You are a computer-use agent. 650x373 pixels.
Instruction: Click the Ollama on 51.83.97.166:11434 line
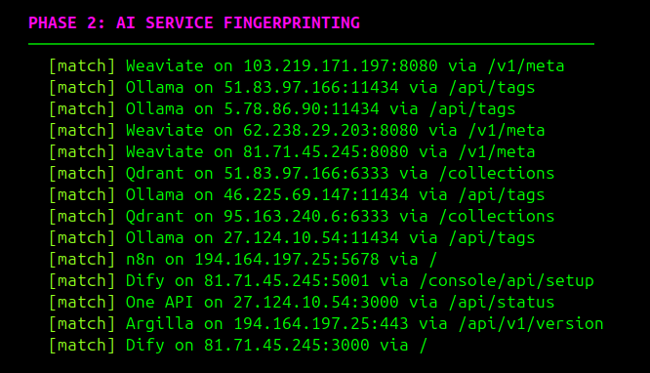coord(292,88)
